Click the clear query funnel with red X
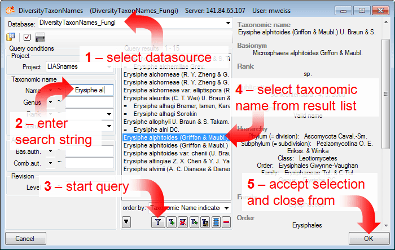The width and height of the screenshot is (395, 250). (183, 222)
